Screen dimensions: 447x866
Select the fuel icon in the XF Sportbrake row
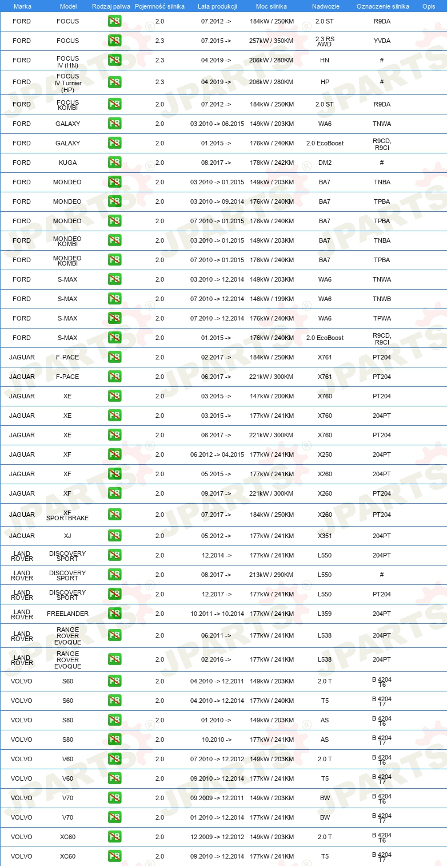pos(114,515)
